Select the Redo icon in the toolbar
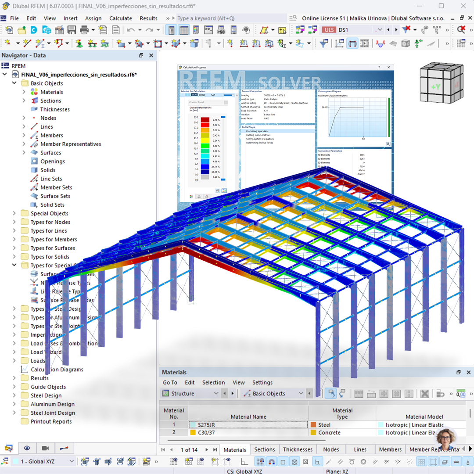 [149, 29]
